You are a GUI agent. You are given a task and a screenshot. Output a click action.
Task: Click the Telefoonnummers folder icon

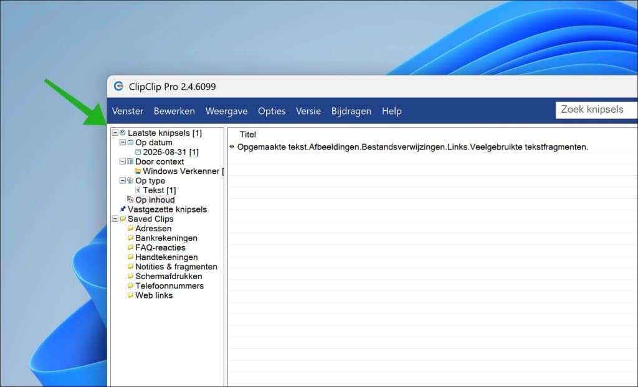tap(130, 285)
